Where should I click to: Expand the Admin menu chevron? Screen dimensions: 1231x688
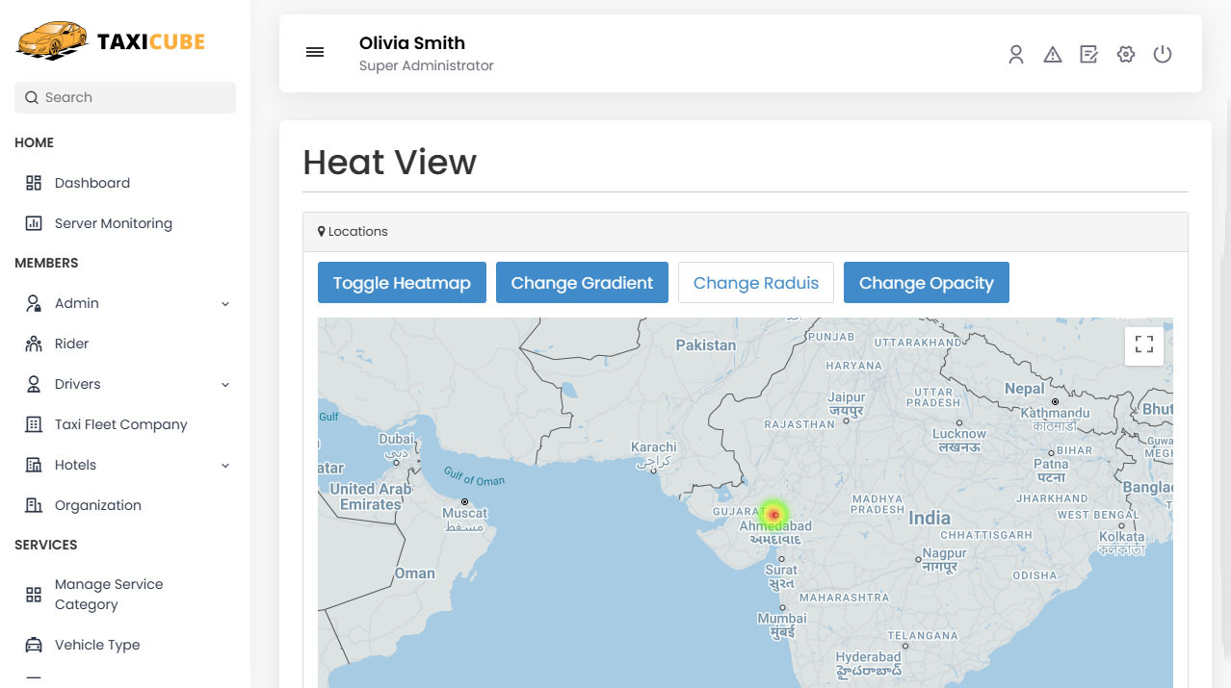pyautogui.click(x=225, y=304)
